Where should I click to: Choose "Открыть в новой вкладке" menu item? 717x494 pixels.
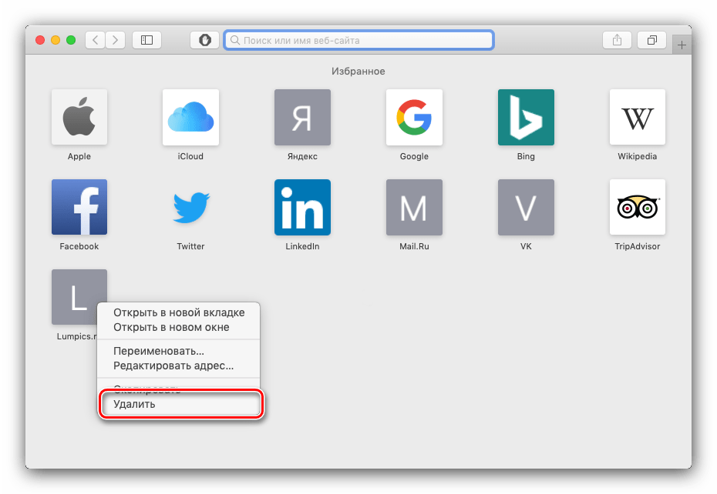(x=179, y=312)
